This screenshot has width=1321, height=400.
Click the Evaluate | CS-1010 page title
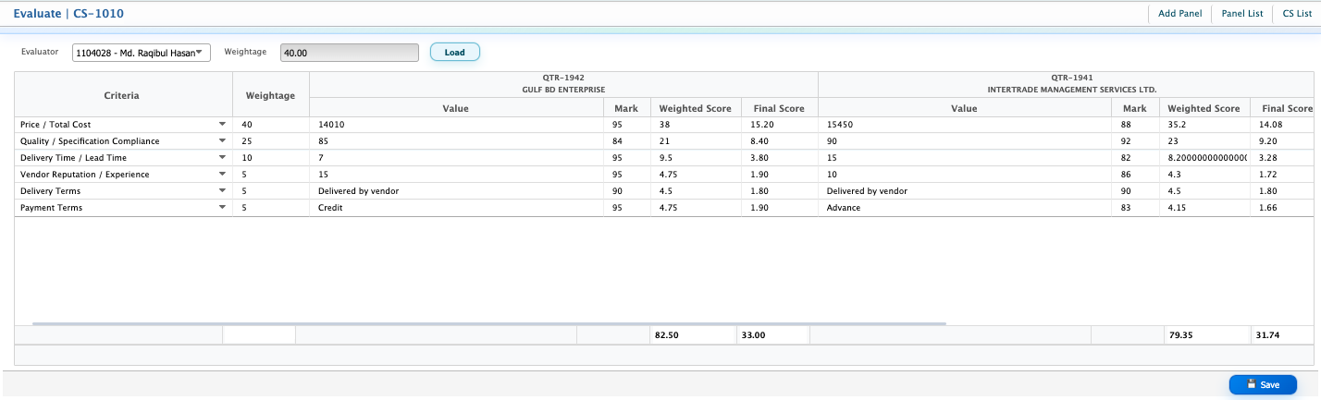(x=68, y=14)
